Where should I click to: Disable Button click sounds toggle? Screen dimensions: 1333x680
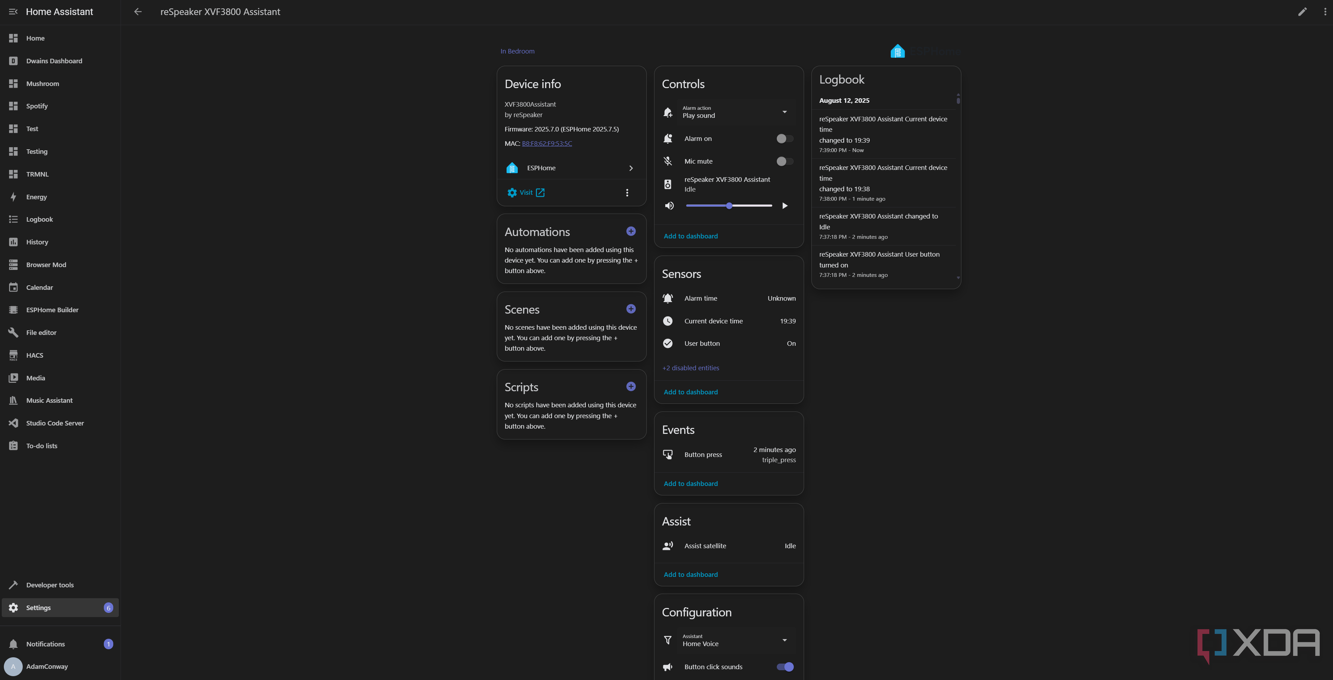pos(784,667)
